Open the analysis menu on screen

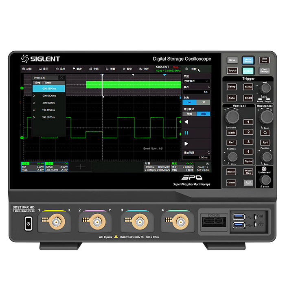click(x=144, y=69)
